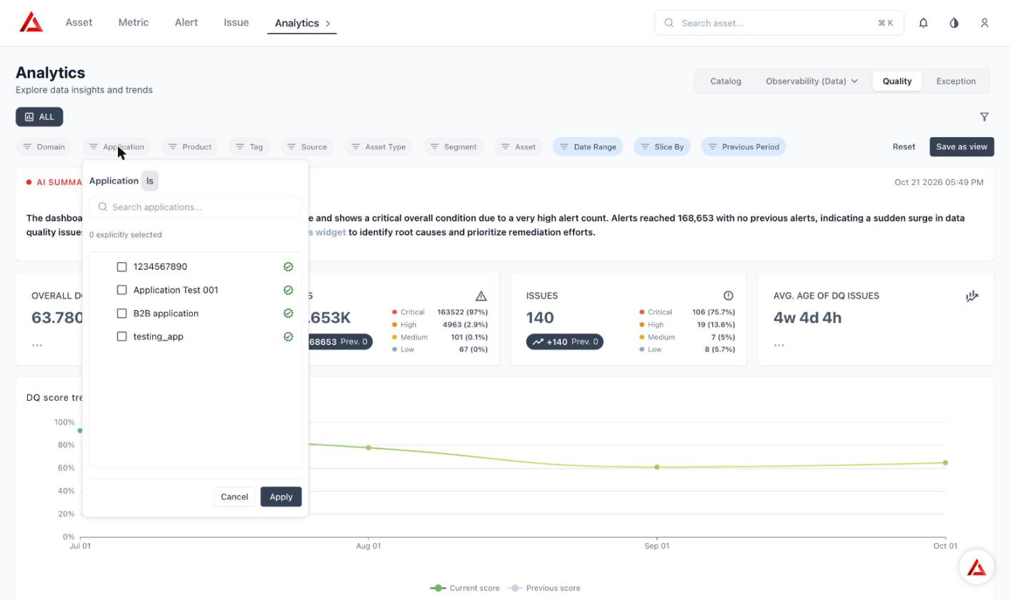Open the Domain filter
The width and height of the screenshot is (1010, 600).
(x=44, y=146)
